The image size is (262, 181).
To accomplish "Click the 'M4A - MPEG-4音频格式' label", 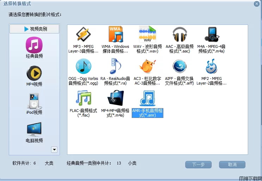I will pyautogui.click(x=211, y=49).
